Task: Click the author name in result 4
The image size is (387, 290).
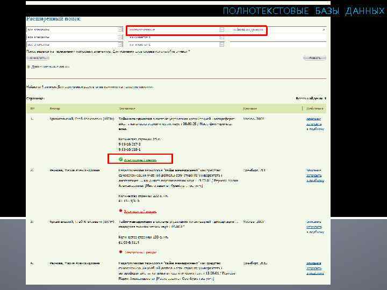Action: [75, 263]
